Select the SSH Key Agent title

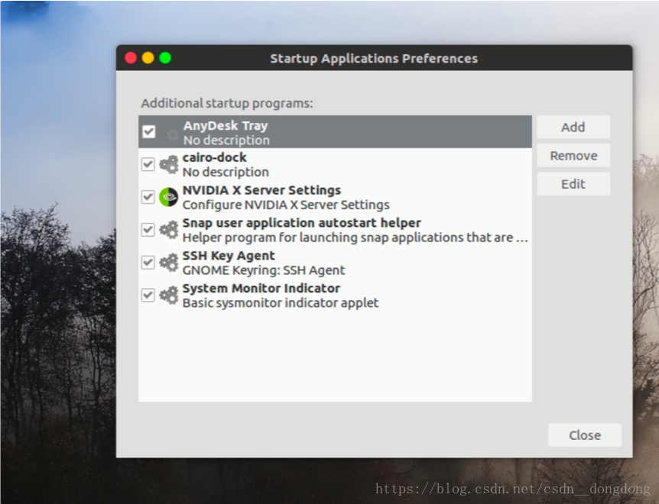(x=229, y=256)
